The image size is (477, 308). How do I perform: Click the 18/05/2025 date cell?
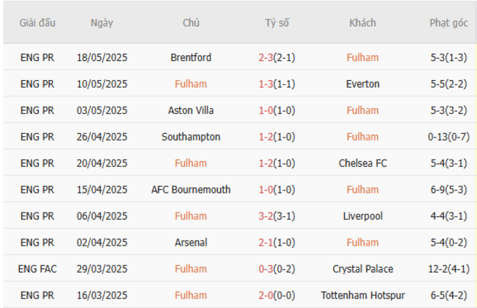click(102, 57)
